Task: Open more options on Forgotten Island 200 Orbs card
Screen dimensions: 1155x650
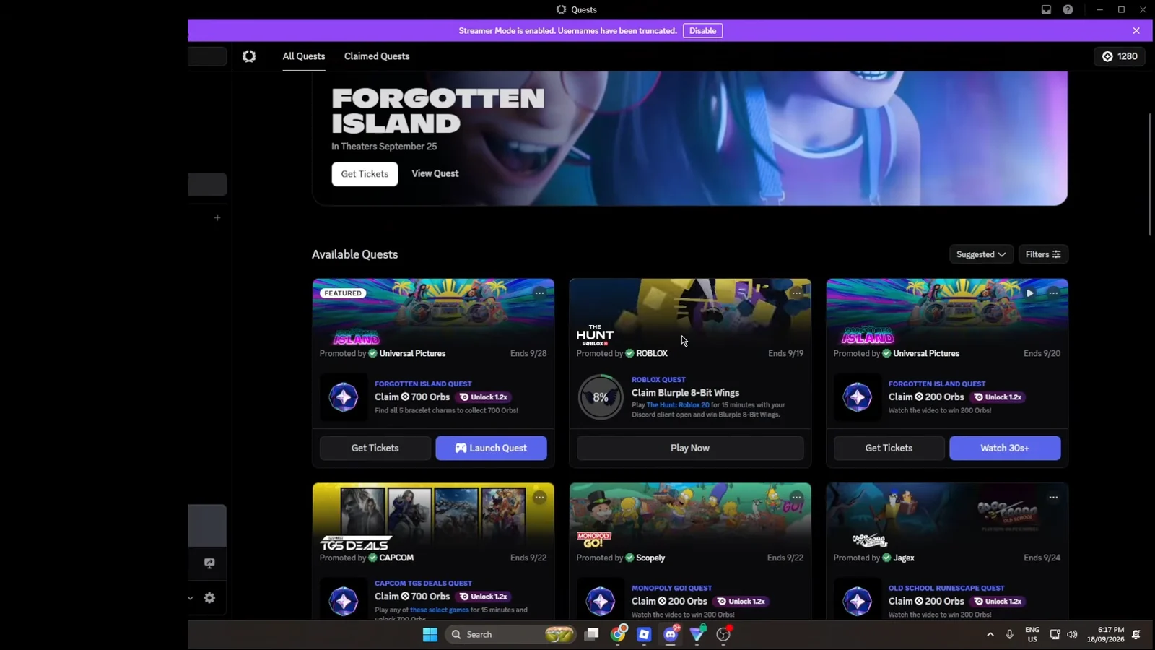Action: pyautogui.click(x=1053, y=293)
